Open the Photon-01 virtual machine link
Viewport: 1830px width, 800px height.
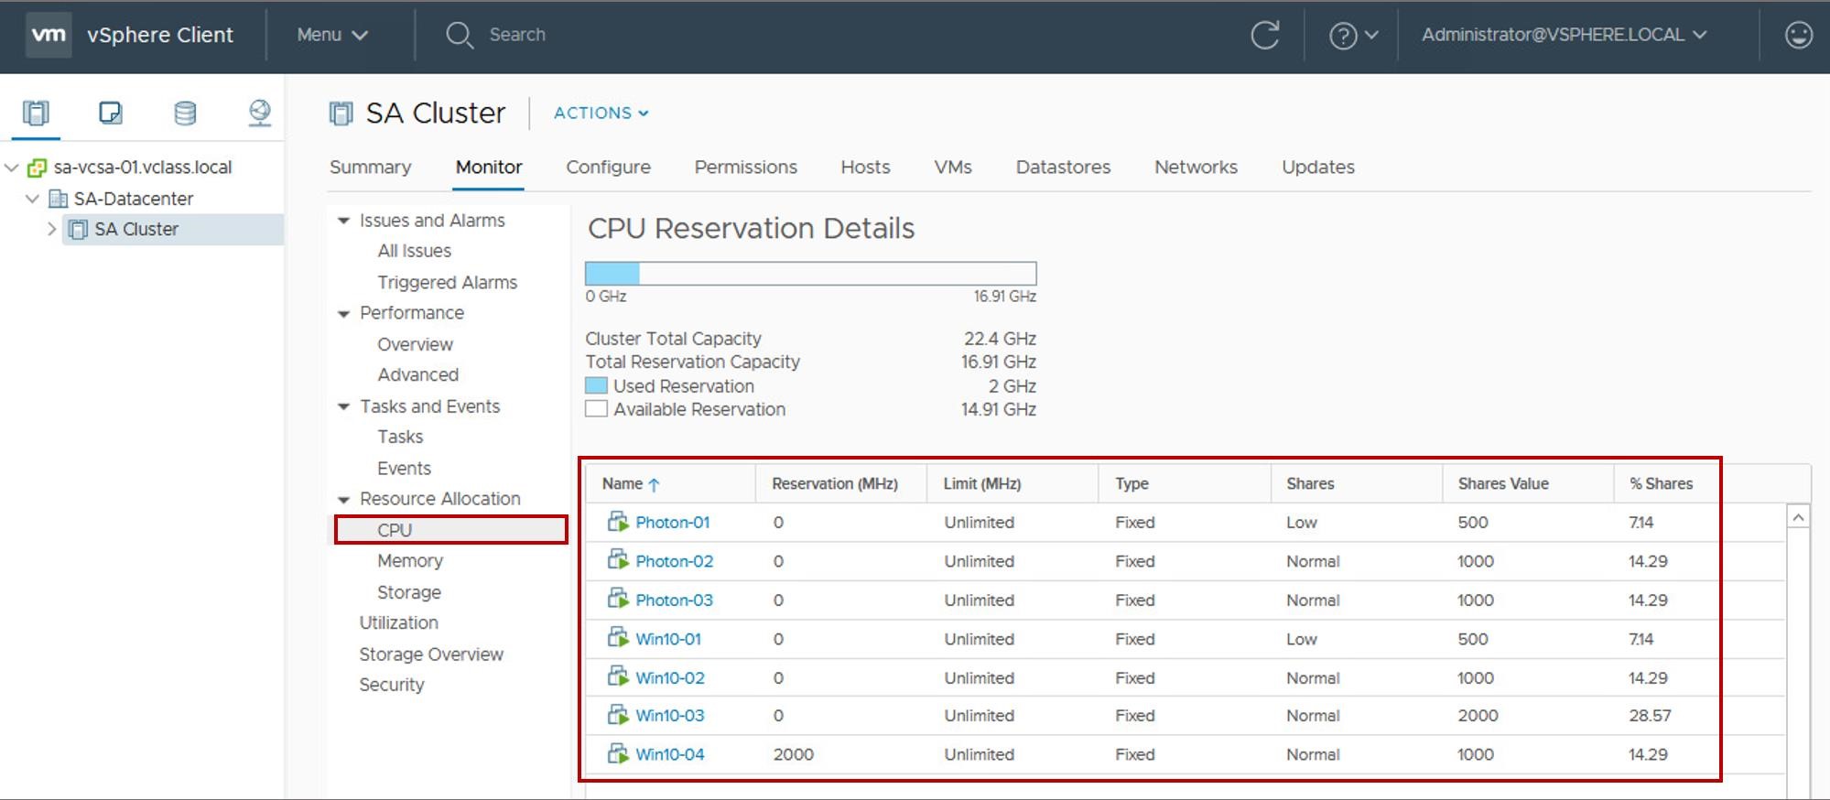click(673, 523)
